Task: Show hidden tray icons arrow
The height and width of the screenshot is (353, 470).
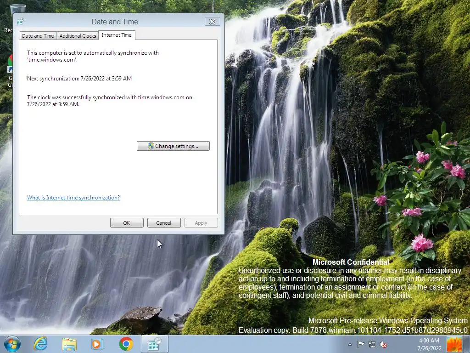Action: pos(350,344)
